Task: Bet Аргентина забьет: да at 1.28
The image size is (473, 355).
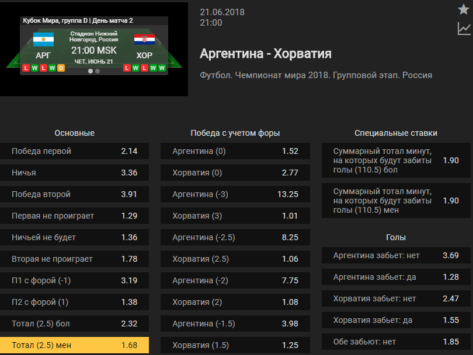Action: coord(396,277)
